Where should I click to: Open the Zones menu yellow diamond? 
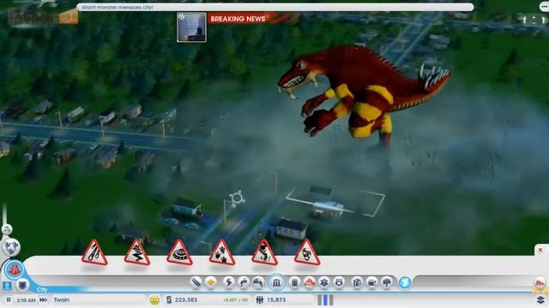tap(211, 282)
